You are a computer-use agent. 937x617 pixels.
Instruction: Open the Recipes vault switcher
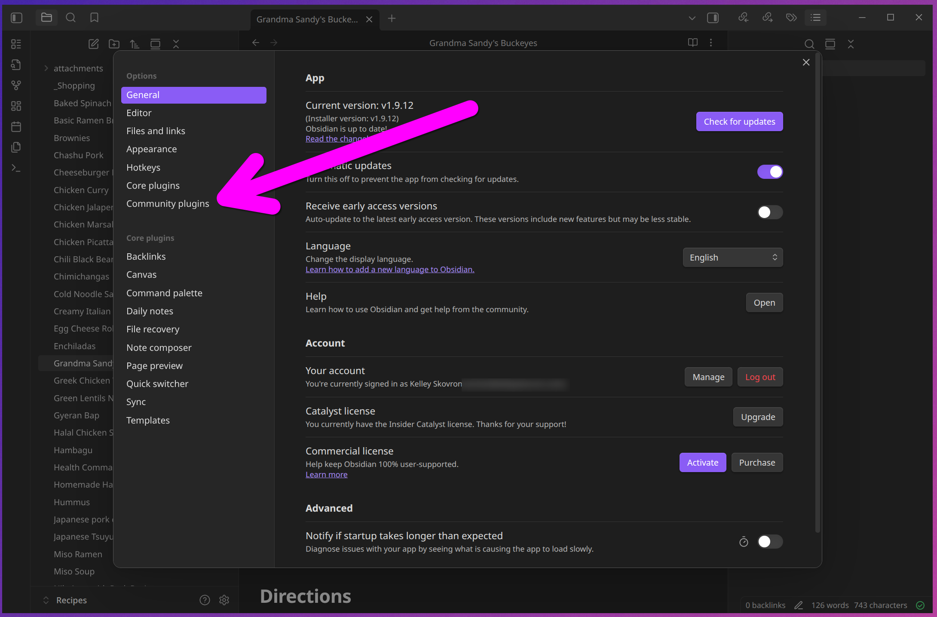[x=71, y=600]
